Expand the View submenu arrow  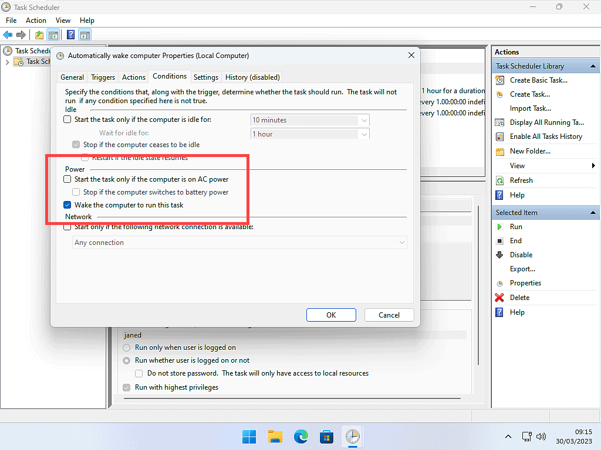(x=593, y=166)
